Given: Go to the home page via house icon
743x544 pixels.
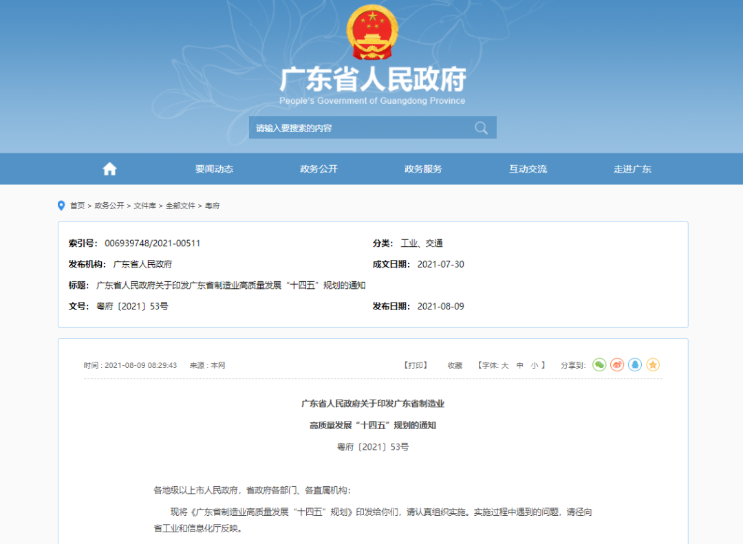Looking at the screenshot, I should pyautogui.click(x=109, y=168).
